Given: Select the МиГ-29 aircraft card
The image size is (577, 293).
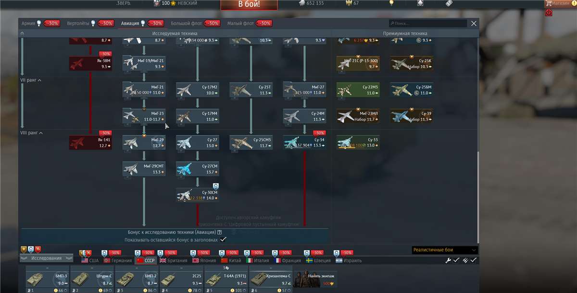Looking at the screenshot, I should (x=144, y=142).
